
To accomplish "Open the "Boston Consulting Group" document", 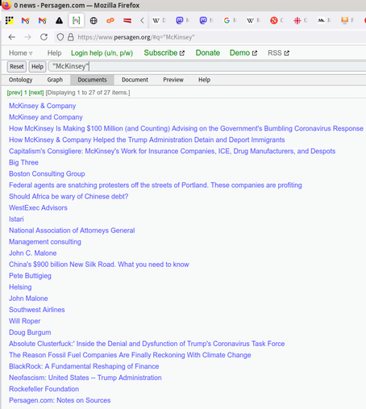I will click(x=47, y=173).
